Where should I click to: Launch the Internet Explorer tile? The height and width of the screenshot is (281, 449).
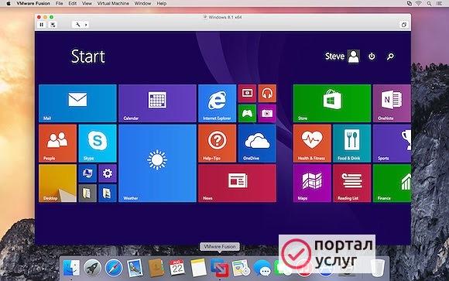(x=217, y=103)
